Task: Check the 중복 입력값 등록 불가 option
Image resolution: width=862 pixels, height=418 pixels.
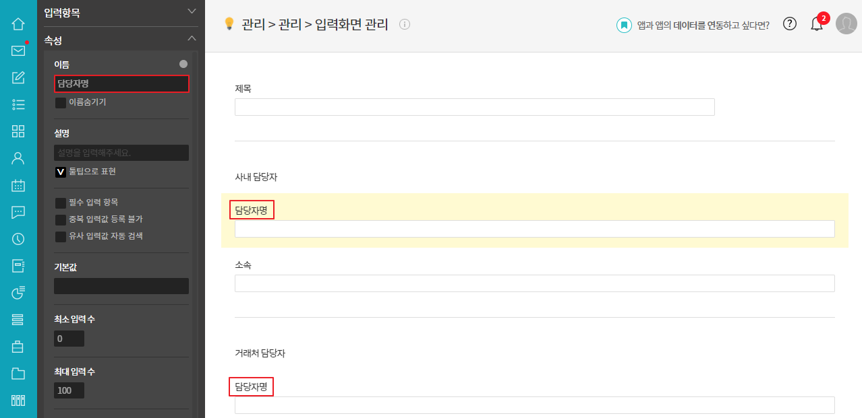Action: 61,219
